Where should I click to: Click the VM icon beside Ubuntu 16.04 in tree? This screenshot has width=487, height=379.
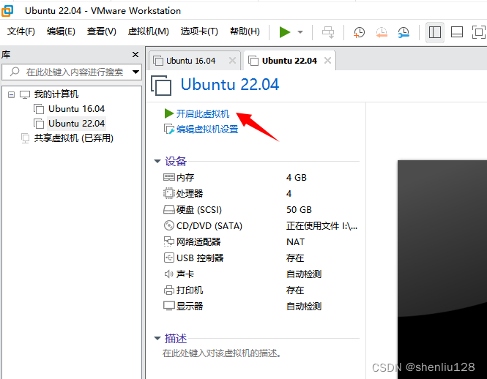tap(39, 109)
